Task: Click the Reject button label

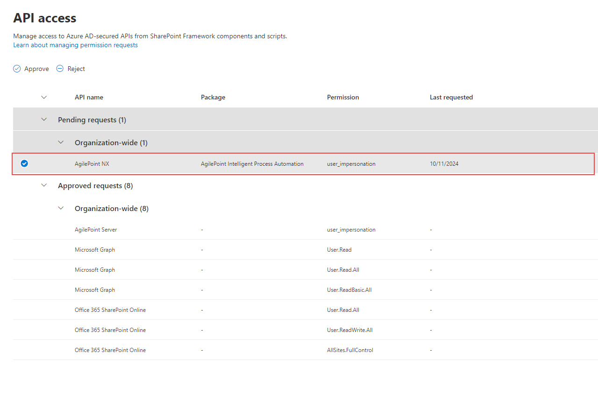Action: tap(76, 69)
